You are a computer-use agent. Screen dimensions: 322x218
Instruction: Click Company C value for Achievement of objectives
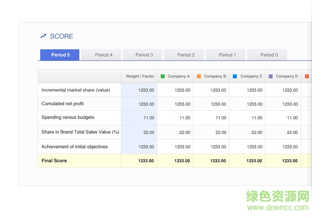click(255, 147)
